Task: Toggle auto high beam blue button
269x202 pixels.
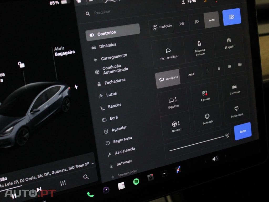Action: 232,17
